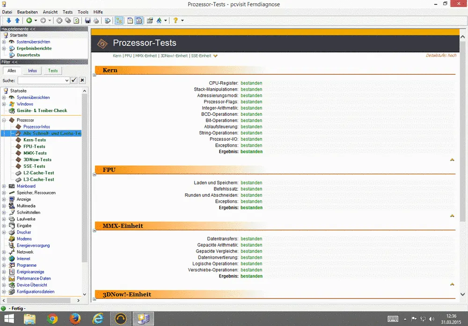Open the Ansicht menu
The width and height of the screenshot is (468, 326).
coord(50,12)
